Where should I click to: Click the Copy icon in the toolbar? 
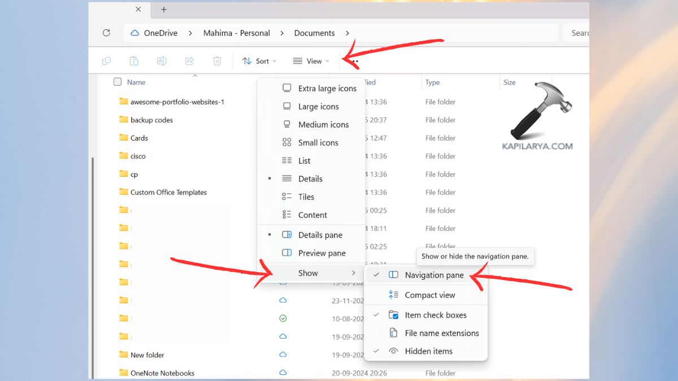[106, 60]
